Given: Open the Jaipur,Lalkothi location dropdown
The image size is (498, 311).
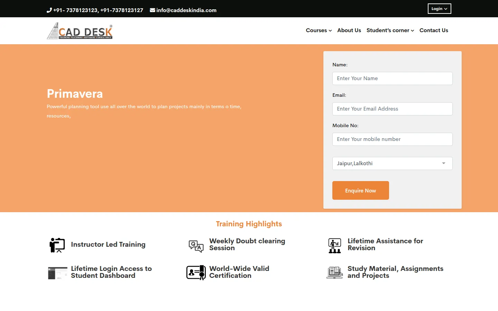Looking at the screenshot, I should coord(393,163).
